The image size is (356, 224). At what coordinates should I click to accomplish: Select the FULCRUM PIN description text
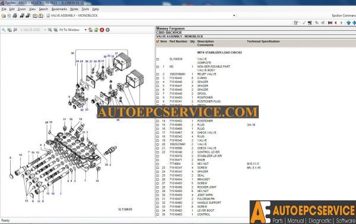(x=206, y=199)
